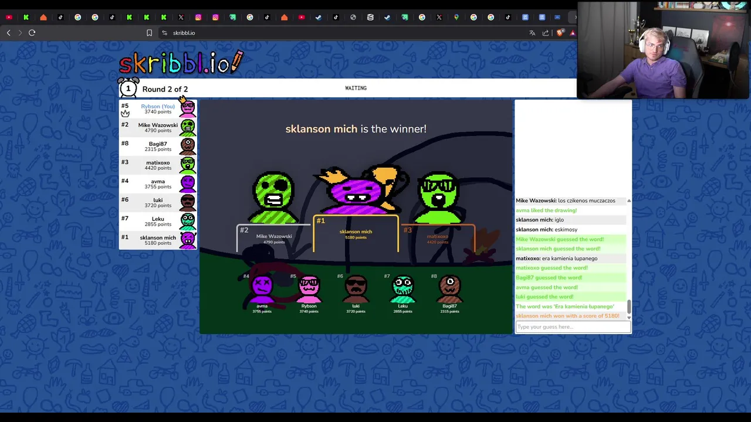Click matixoxo's third-place podium avatar
The height and width of the screenshot is (422, 751).
click(x=439, y=198)
